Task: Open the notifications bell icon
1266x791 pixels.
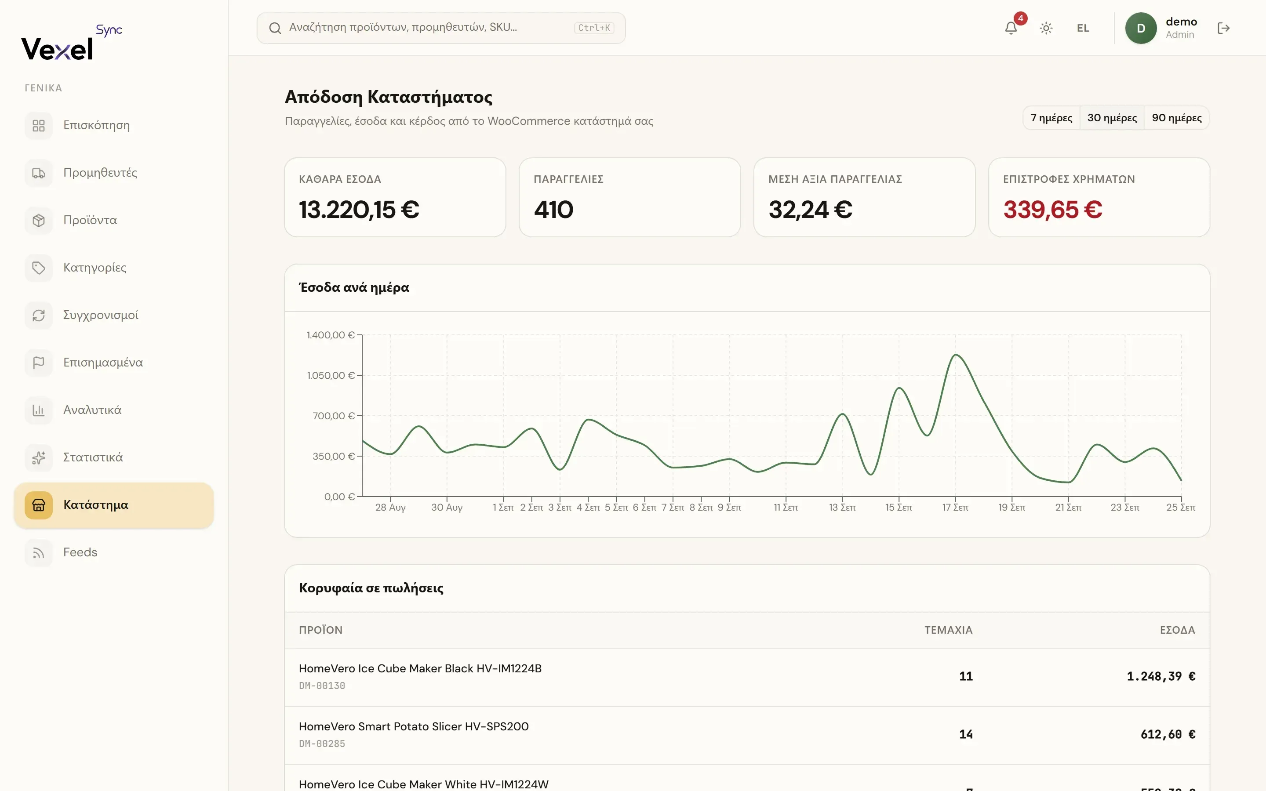Action: click(1011, 28)
